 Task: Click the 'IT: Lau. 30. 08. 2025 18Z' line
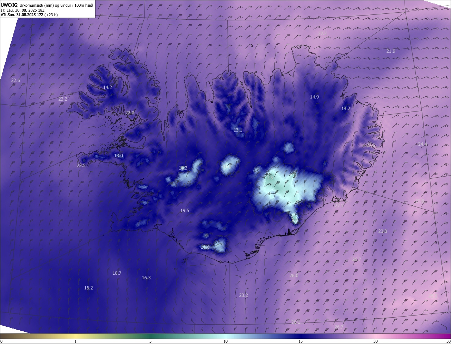pyautogui.click(x=23, y=10)
